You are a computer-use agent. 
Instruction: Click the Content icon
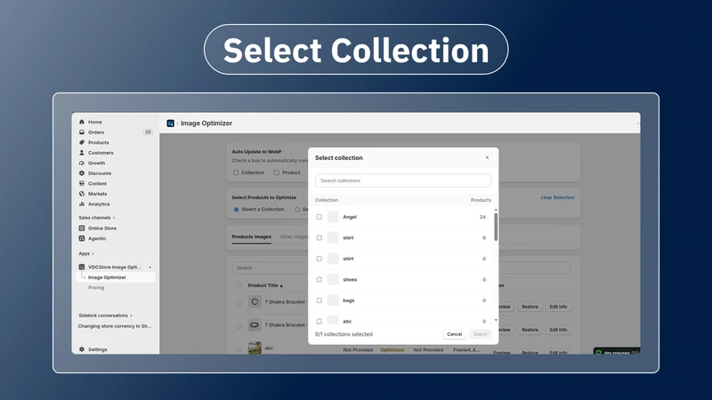[82, 183]
